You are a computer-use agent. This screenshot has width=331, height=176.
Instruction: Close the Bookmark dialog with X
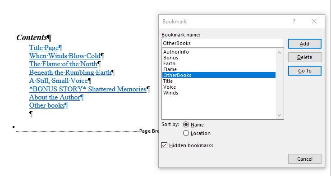click(314, 21)
